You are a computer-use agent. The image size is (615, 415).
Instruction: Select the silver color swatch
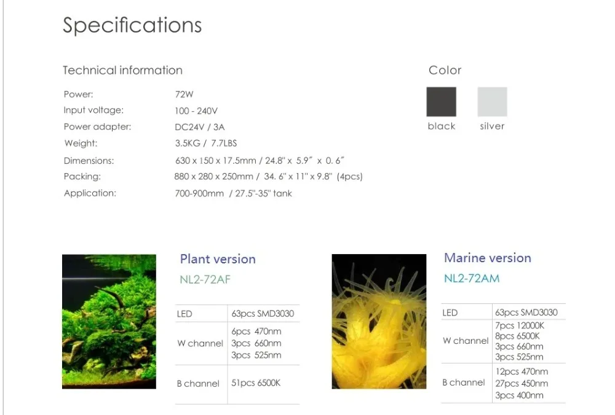click(492, 102)
